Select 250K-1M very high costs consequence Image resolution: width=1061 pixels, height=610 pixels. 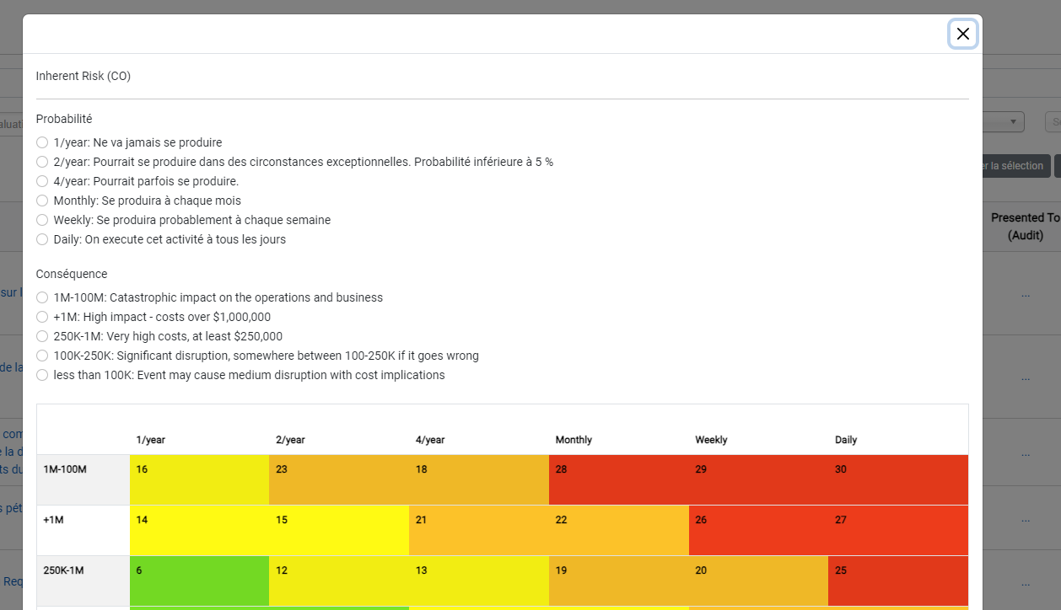(x=42, y=336)
